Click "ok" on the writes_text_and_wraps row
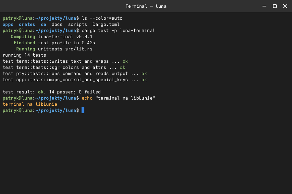The width and height of the screenshot is (292, 194). click(125, 61)
